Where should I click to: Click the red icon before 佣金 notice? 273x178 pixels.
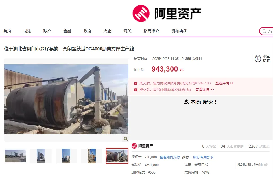coord(136,90)
